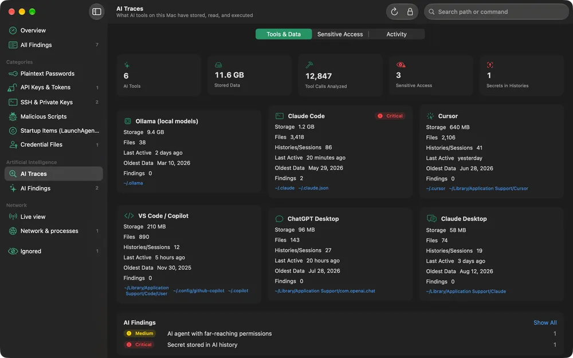Open ~/Library/Application Support/Cursor link
This screenshot has width=573, height=358.
pos(488,188)
